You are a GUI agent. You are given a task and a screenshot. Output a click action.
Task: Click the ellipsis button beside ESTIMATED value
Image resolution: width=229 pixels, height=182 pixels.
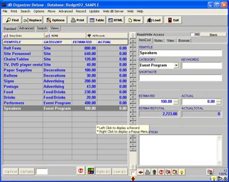(x=176, y=102)
